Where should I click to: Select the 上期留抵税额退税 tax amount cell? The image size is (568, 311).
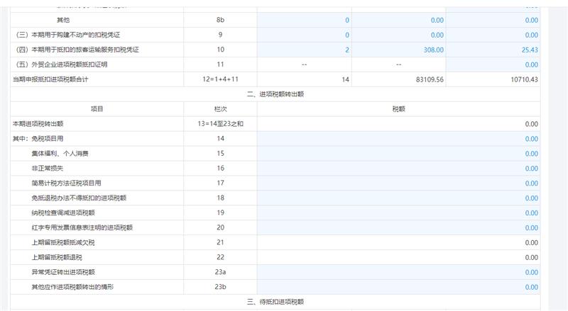(x=398, y=257)
